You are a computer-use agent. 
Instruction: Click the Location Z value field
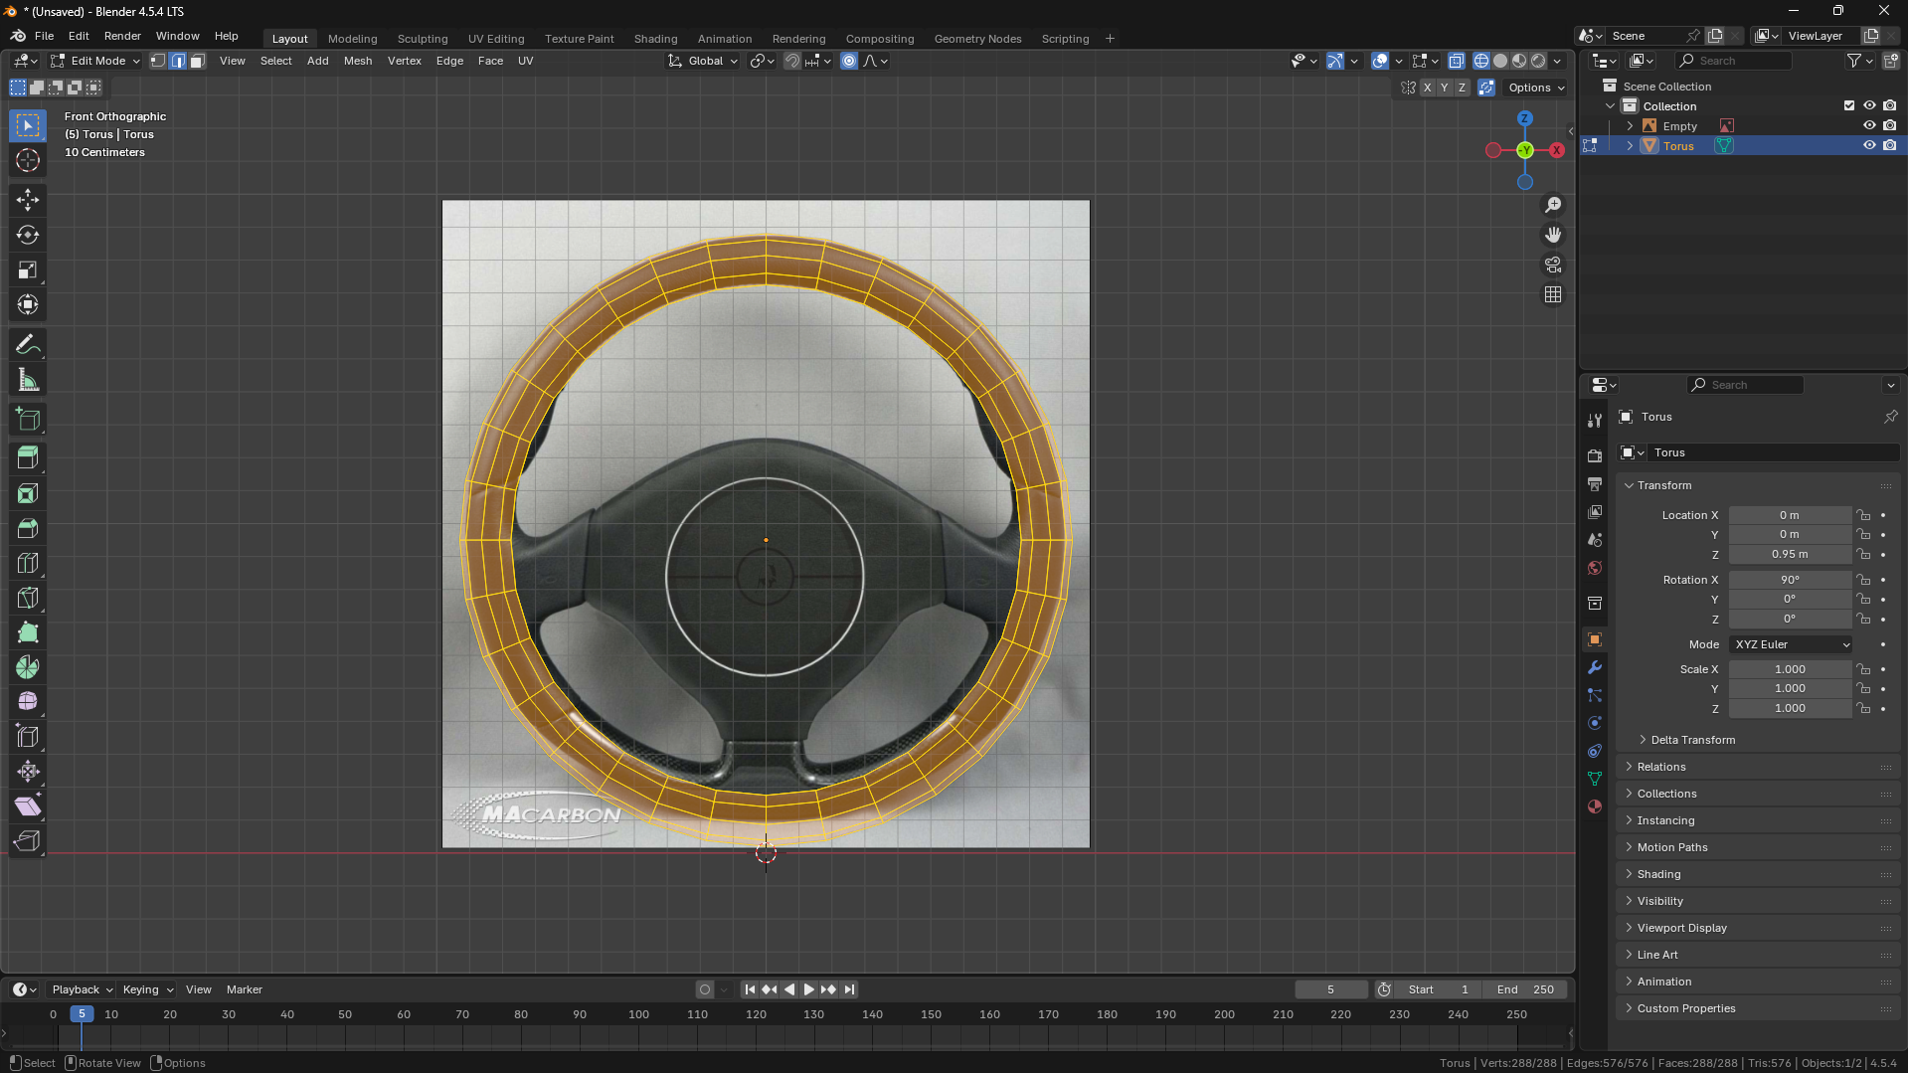tap(1789, 554)
